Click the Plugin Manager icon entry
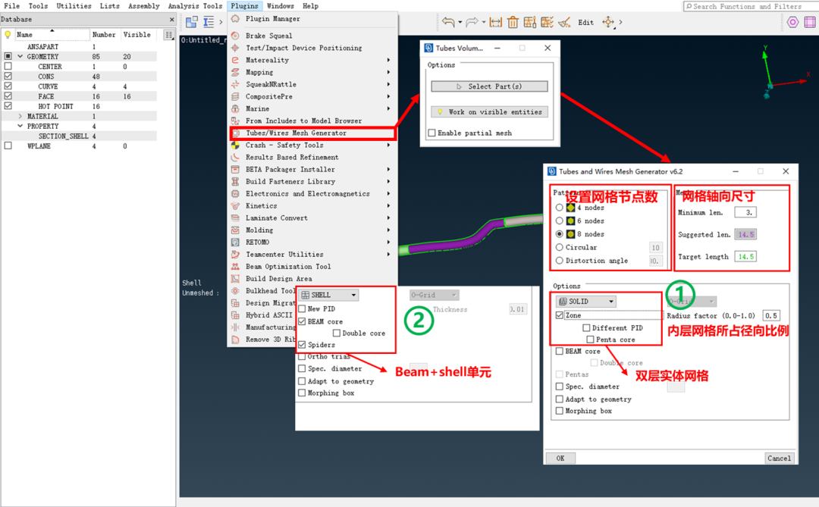Screen dimensions: 819x507 pos(236,18)
